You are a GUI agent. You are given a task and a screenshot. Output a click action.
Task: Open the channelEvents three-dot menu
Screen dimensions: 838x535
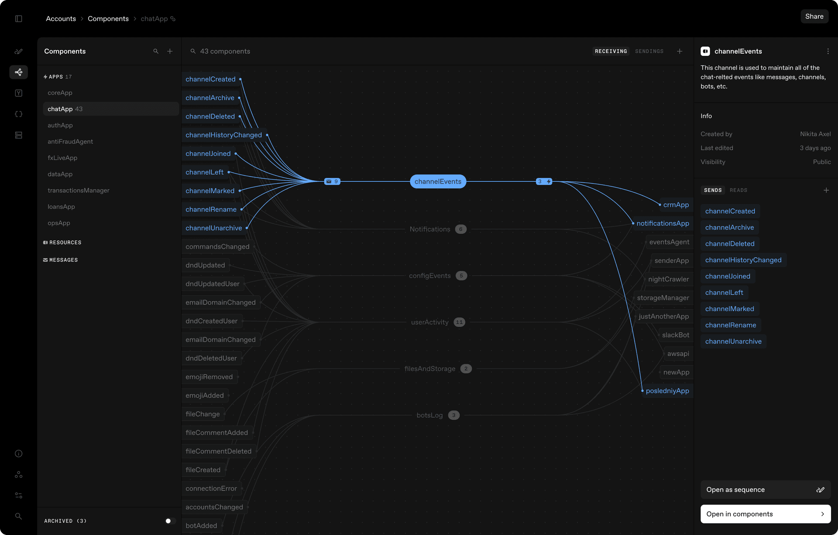click(828, 51)
